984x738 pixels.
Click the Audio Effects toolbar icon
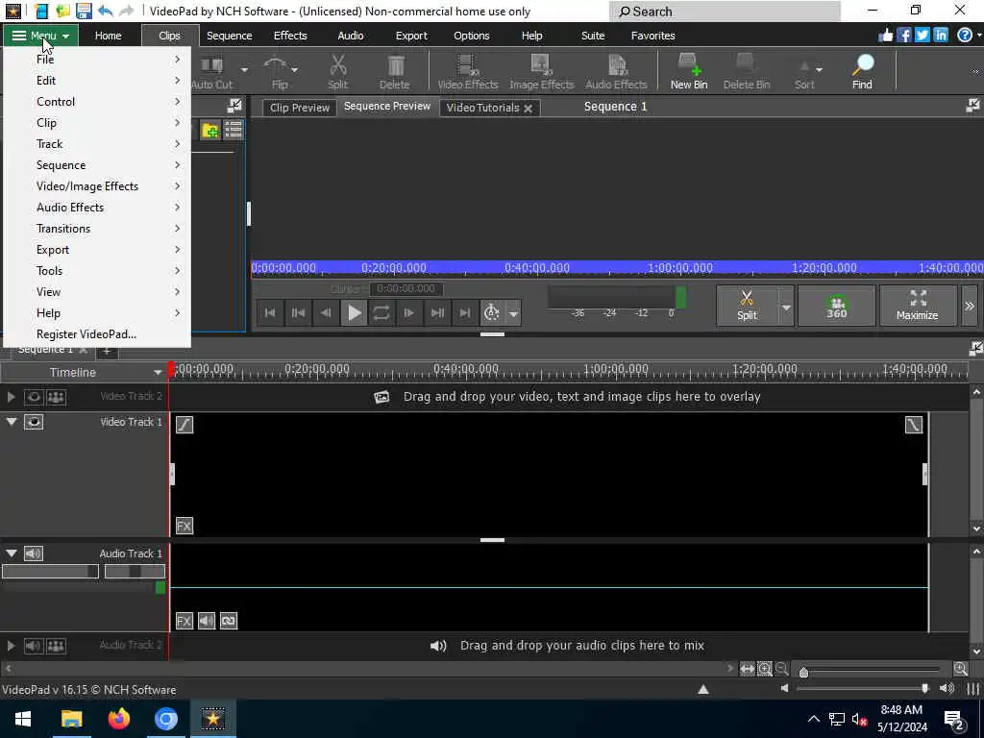[616, 71]
